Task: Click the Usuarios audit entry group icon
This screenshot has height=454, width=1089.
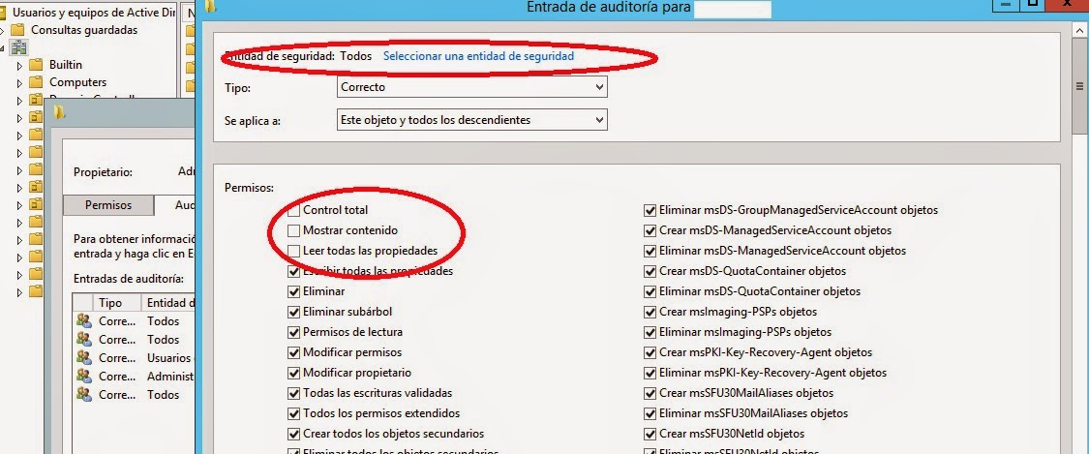Action: point(83,358)
